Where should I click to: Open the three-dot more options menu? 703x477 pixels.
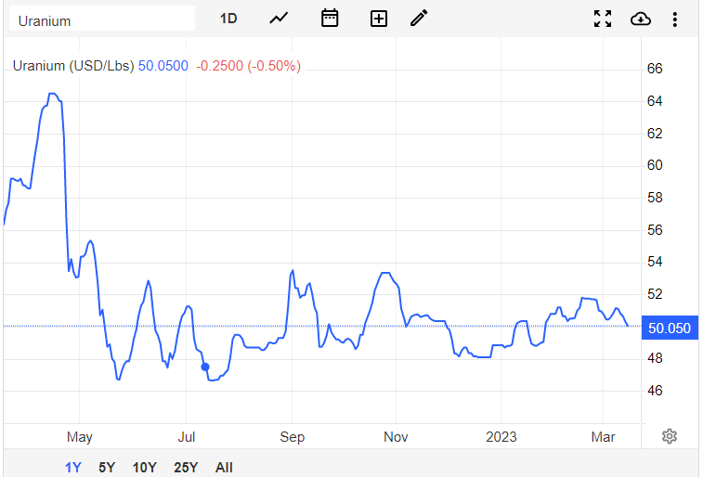pos(675,19)
